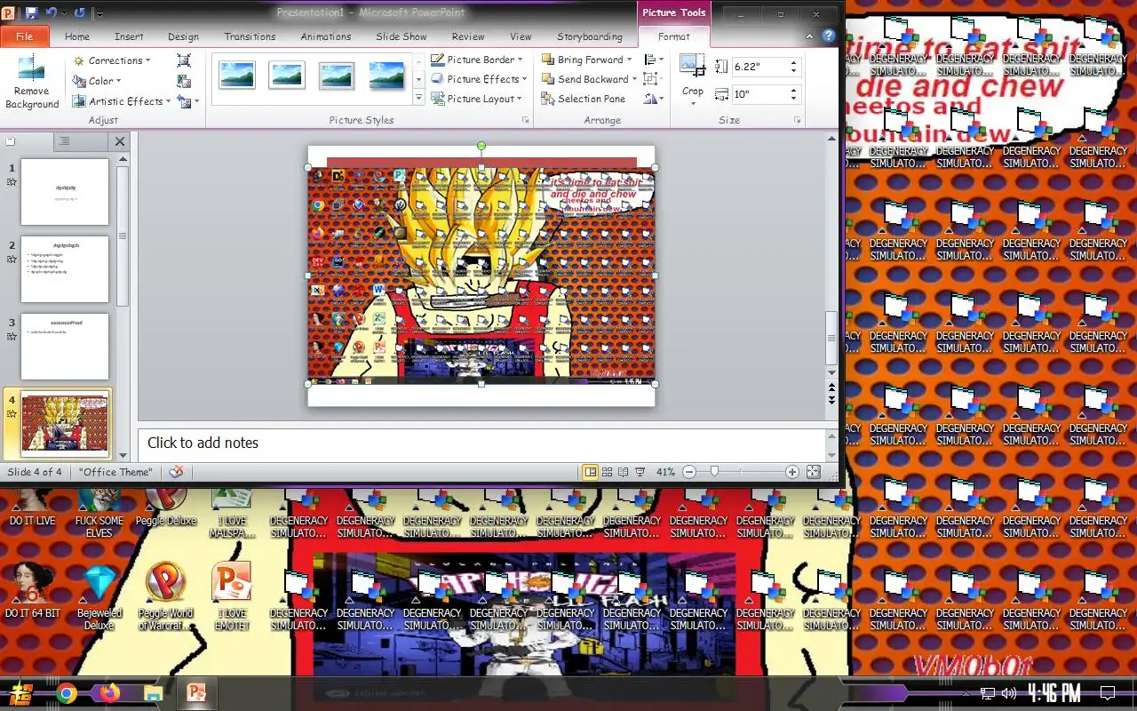Switch to Normal view in status bar
Viewport: 1137px width, 711px height.
pyautogui.click(x=591, y=472)
